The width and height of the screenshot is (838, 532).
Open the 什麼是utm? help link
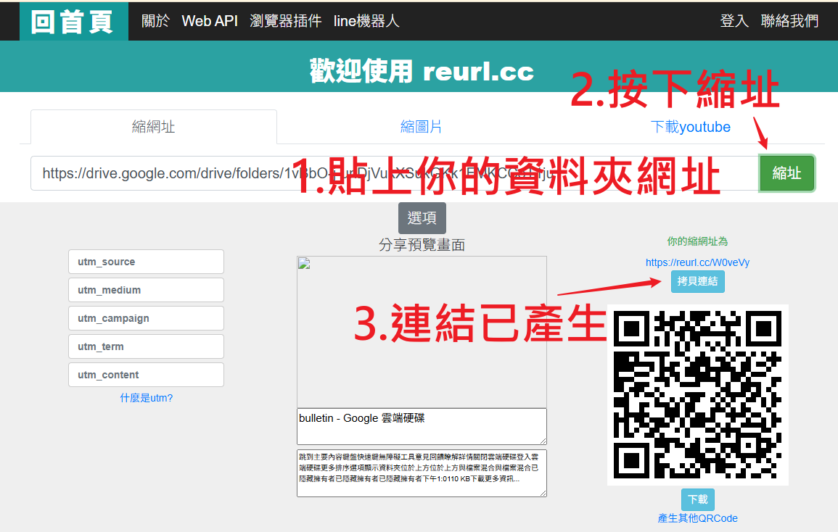pyautogui.click(x=146, y=398)
